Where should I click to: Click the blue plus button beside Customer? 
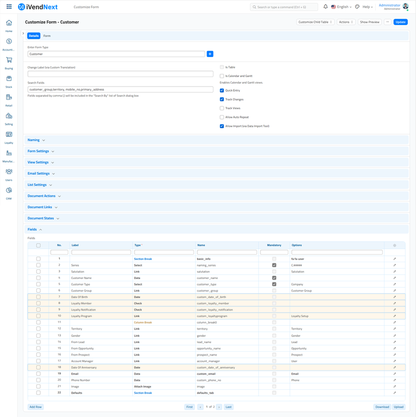pos(210,54)
